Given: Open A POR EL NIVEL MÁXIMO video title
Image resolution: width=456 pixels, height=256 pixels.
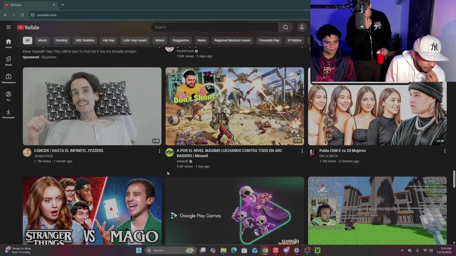Looking at the screenshot, I should [229, 153].
